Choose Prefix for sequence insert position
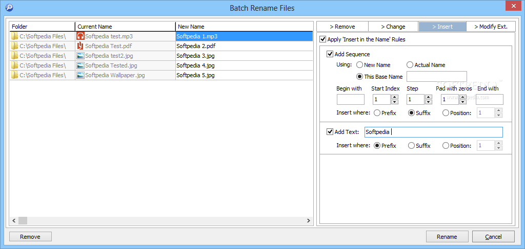This screenshot has width=525, height=249. click(x=377, y=113)
